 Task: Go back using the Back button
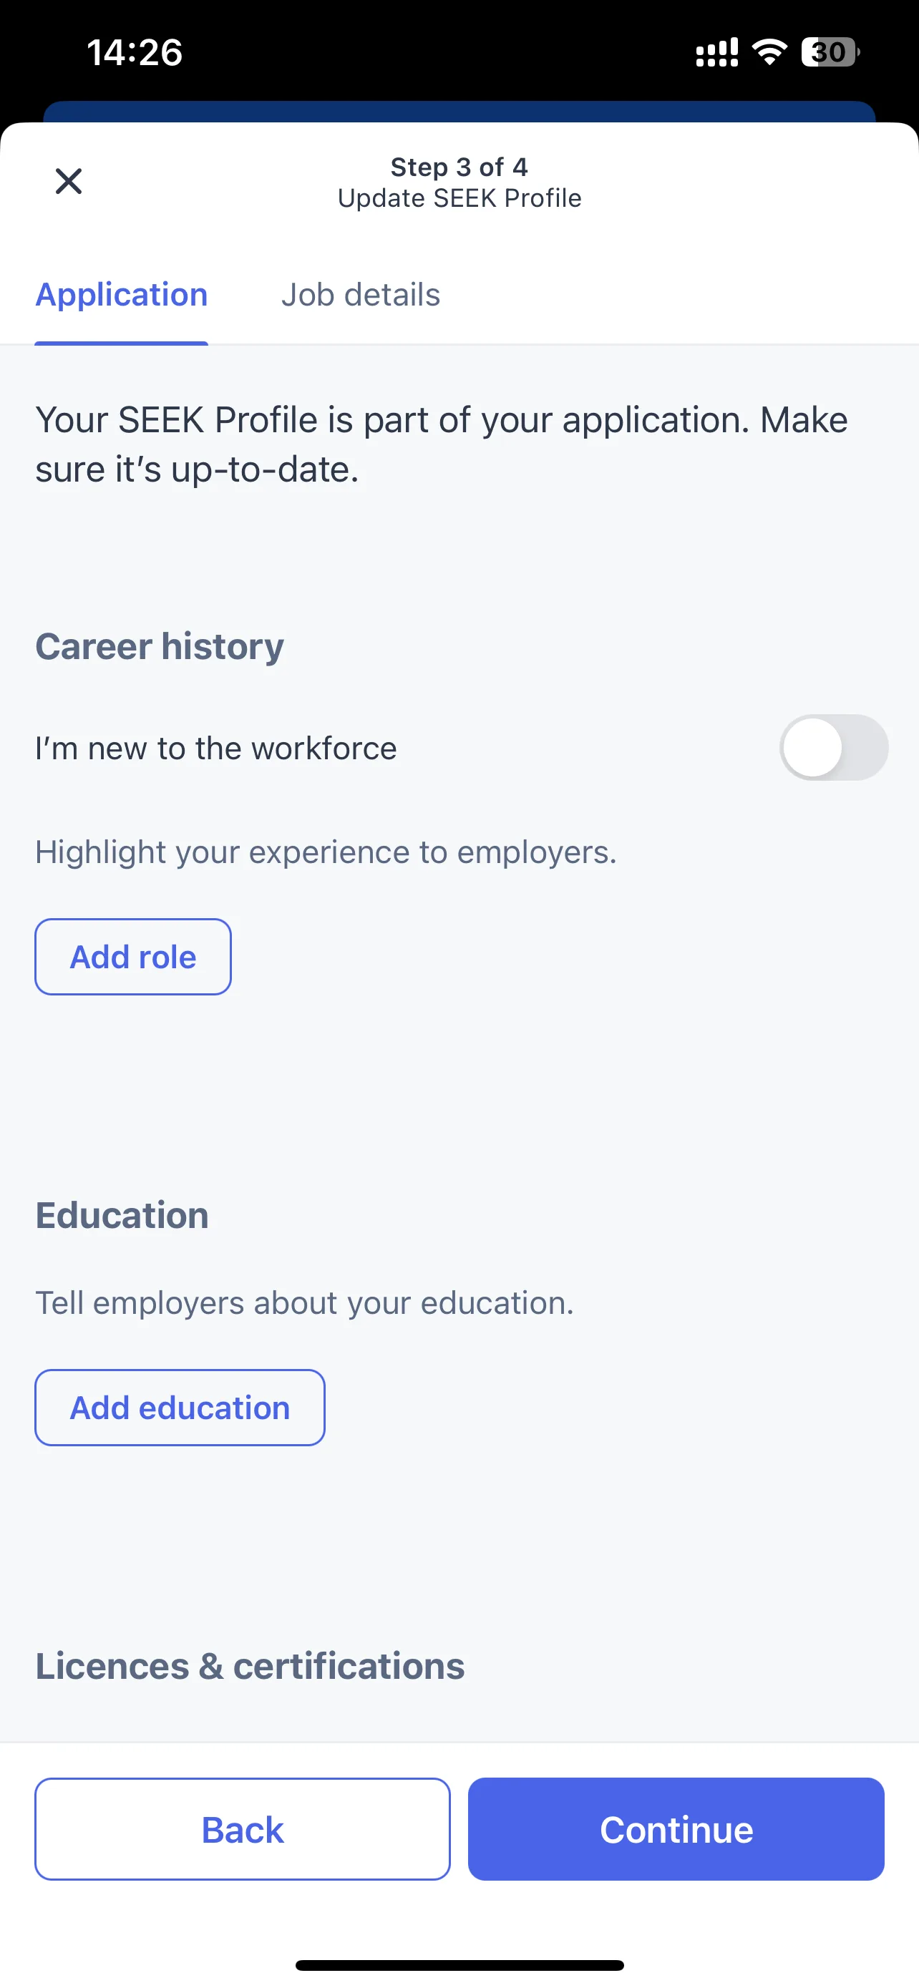[243, 1829]
